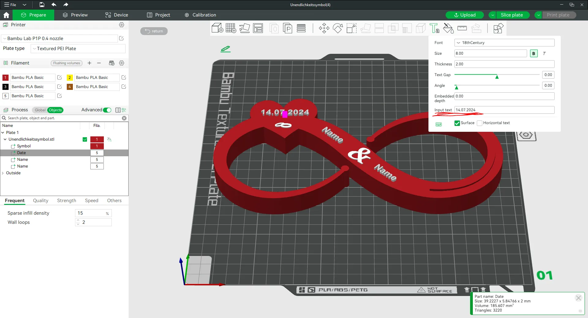Click the Add cube primitive tool icon
Viewport: 588px width, 318px height.
[217, 28]
